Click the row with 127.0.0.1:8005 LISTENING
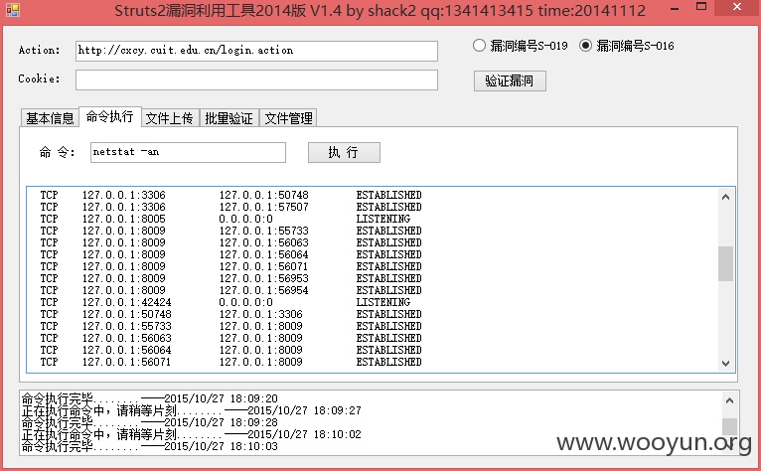 click(x=226, y=219)
